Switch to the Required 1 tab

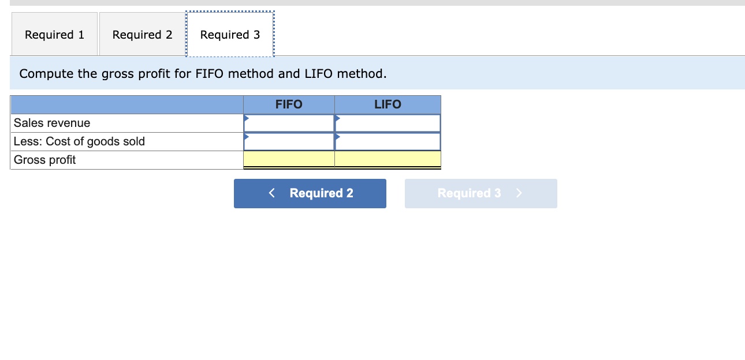[54, 35]
